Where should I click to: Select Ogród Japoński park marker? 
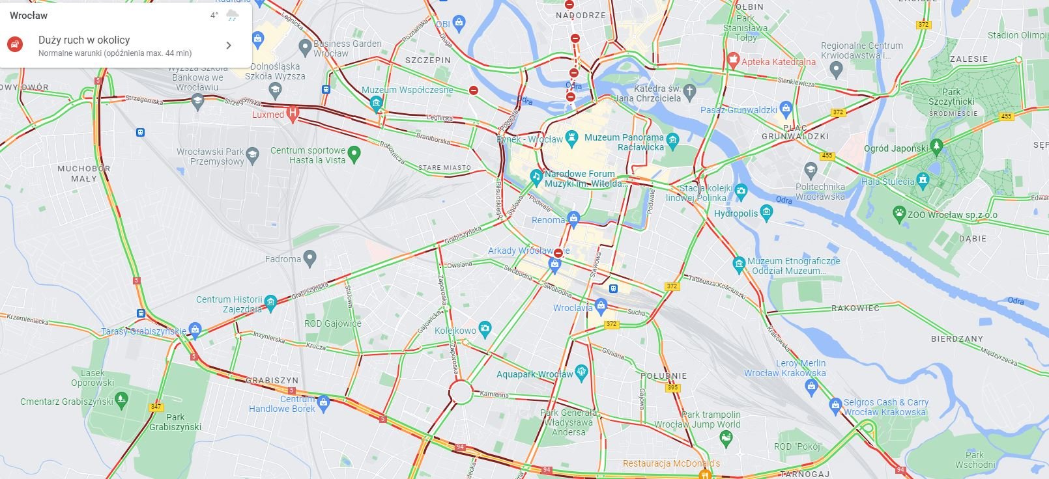coord(936,146)
